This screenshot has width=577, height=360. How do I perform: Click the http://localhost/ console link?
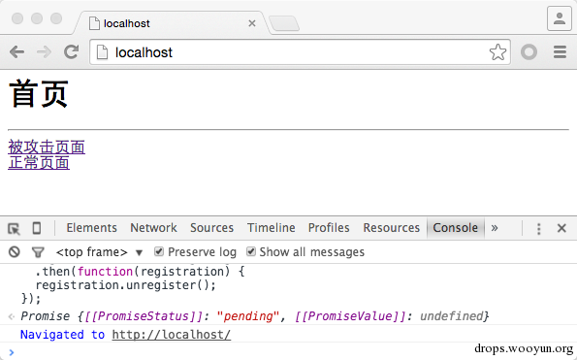[x=172, y=335]
